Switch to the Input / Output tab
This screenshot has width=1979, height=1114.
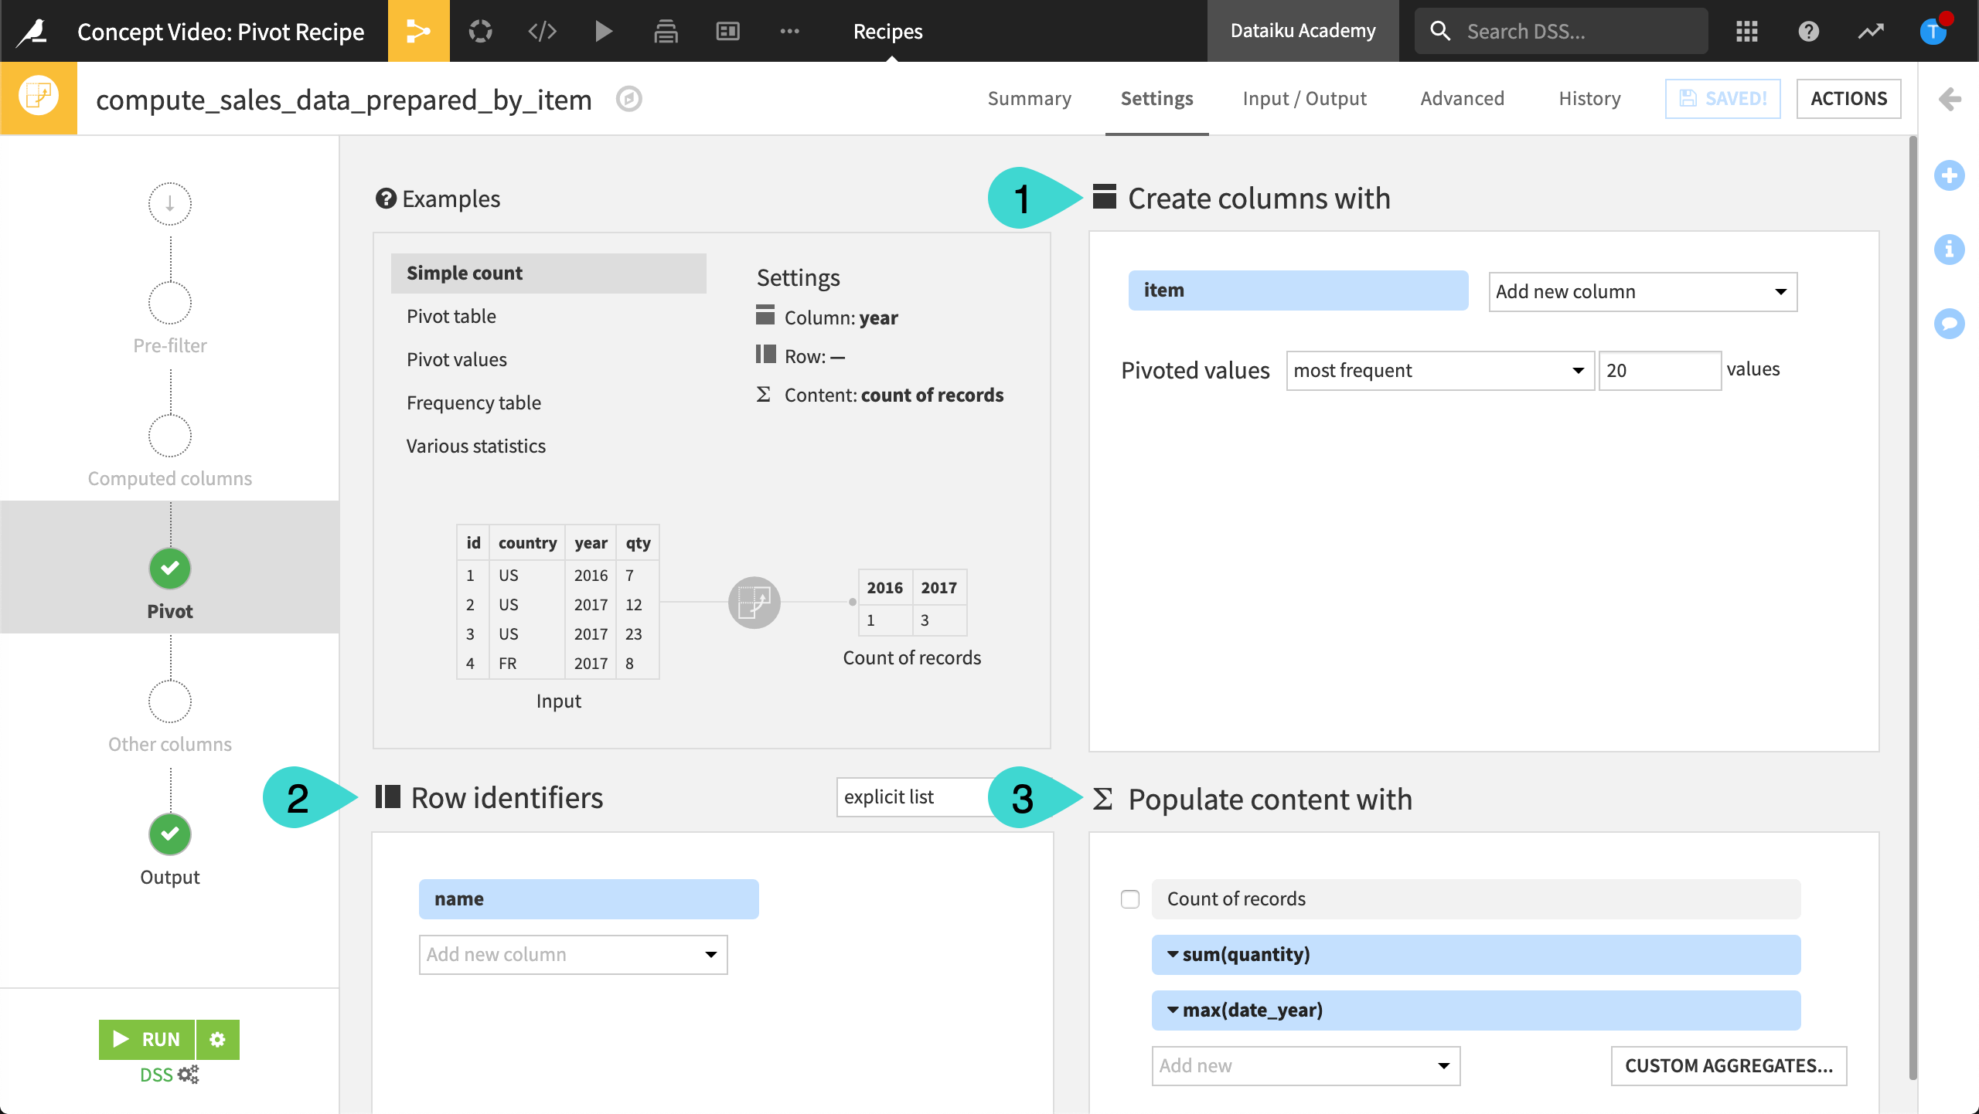point(1303,97)
